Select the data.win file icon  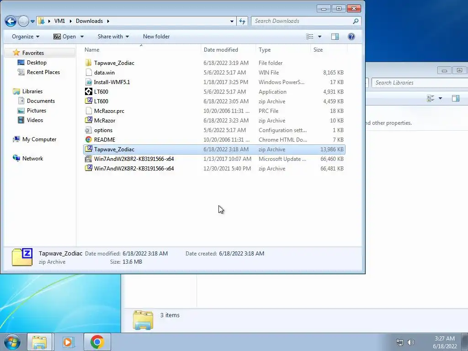(x=88, y=73)
